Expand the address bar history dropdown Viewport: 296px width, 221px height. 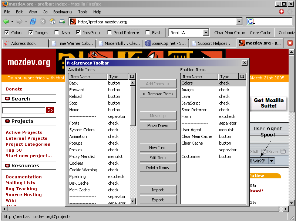239,22
